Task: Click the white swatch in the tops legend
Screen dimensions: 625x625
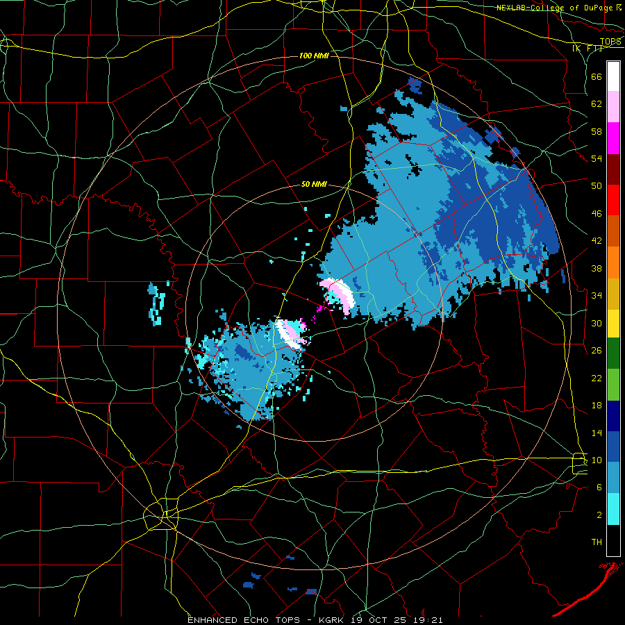Action: tap(613, 76)
